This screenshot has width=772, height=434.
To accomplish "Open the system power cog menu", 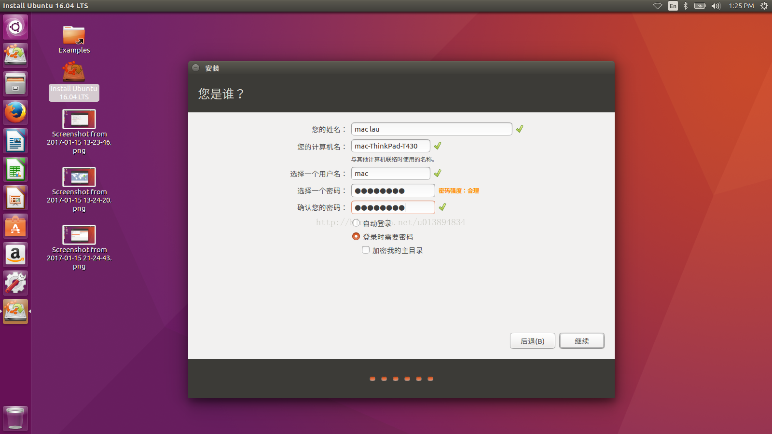I will [764, 6].
